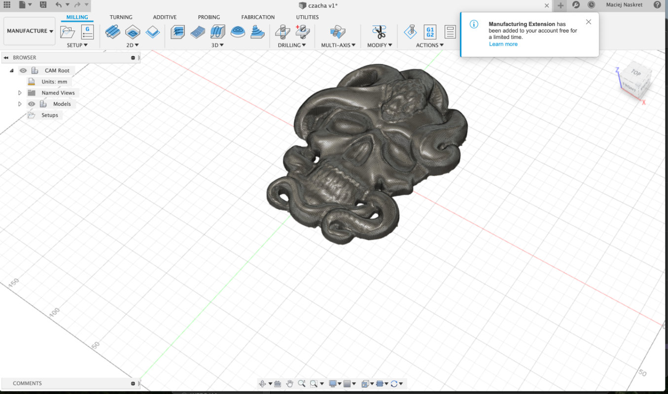Select the Pan hand tool

tap(289, 383)
